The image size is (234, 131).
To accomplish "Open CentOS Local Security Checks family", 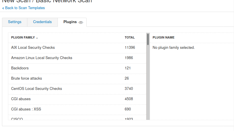I will click(x=77, y=89).
